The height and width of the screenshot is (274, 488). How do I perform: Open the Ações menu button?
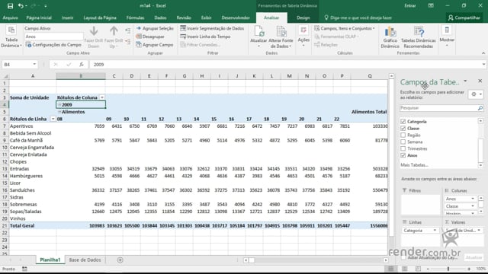(x=303, y=37)
